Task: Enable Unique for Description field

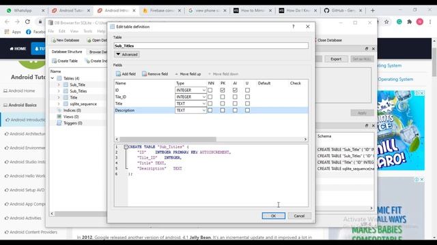Action: [247, 110]
